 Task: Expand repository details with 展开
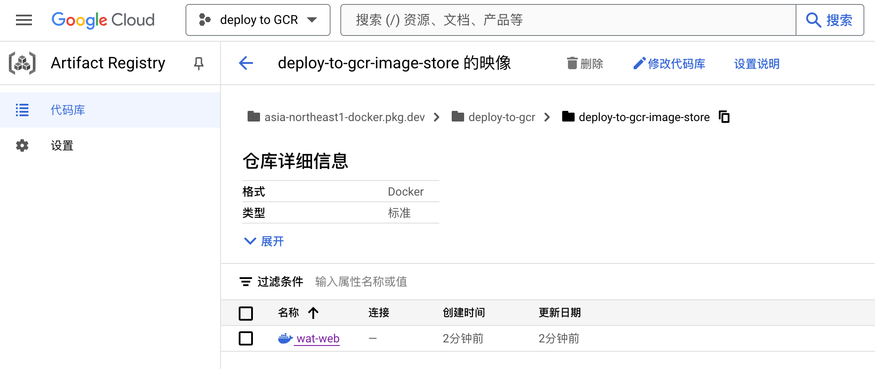[264, 241]
